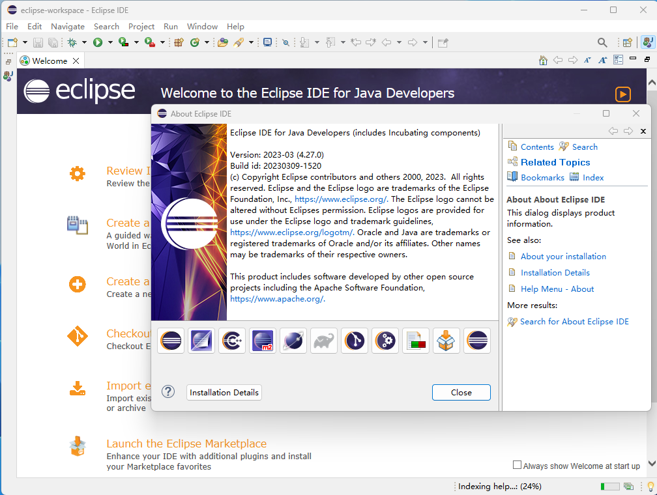Select the Welcome tab
Viewport: 657px width, 495px height.
(x=50, y=61)
